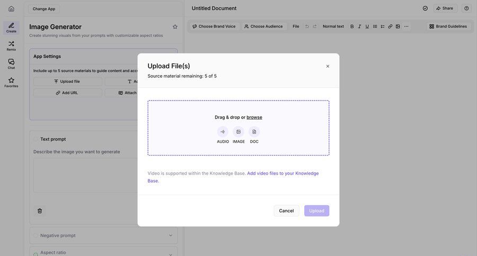Expand the Negative prompt section
This screenshot has height=256, width=477.
(103, 235)
